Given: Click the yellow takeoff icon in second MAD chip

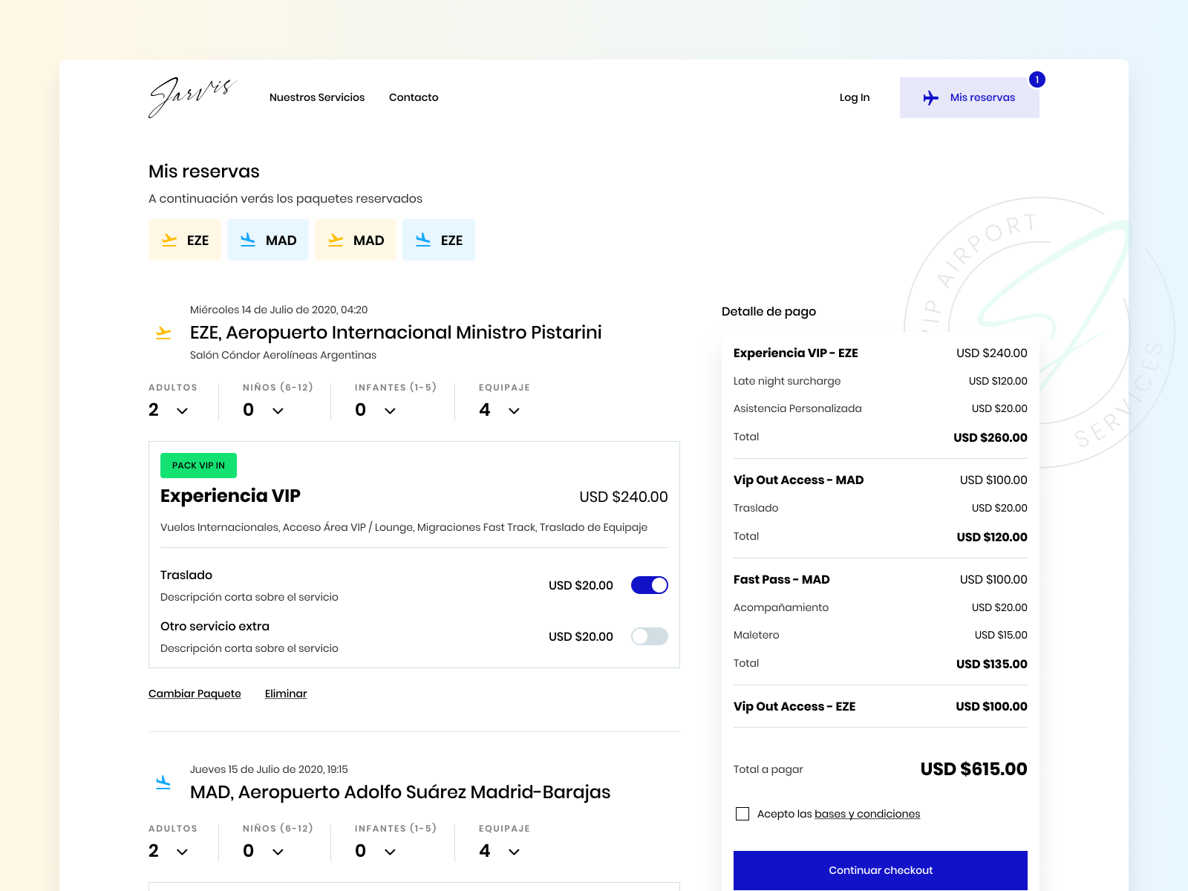Looking at the screenshot, I should (x=336, y=240).
